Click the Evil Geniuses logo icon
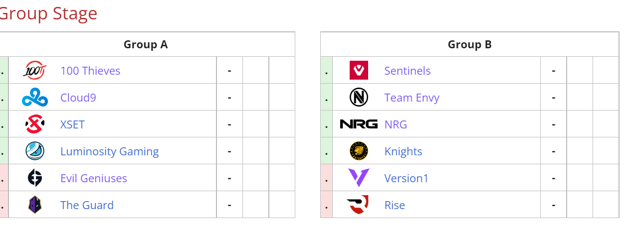This screenshot has width=628, height=228. [x=35, y=178]
